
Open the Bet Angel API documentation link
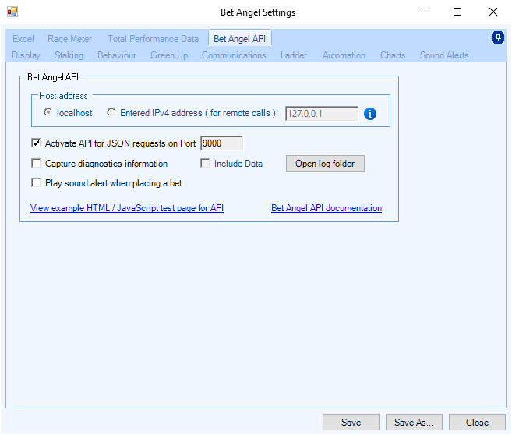327,208
